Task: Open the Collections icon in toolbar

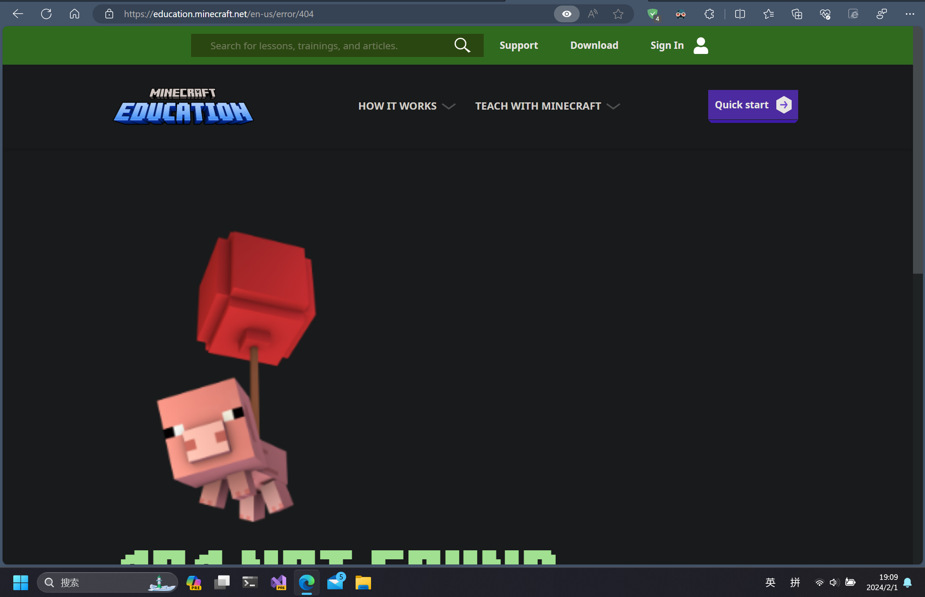Action: (796, 14)
